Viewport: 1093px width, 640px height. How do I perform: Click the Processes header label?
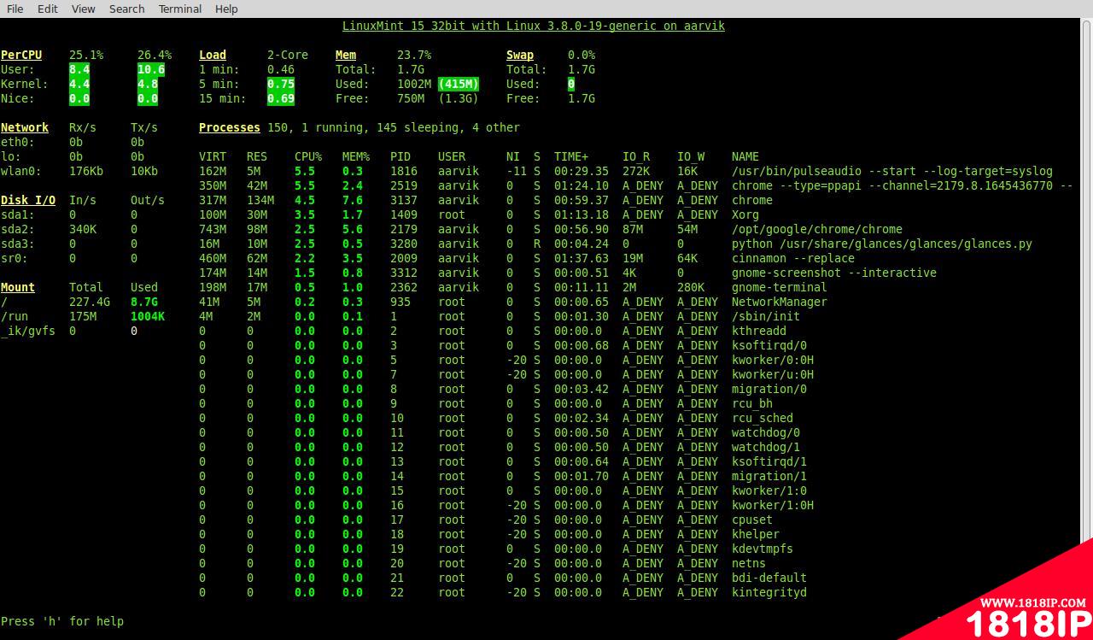pyautogui.click(x=230, y=127)
